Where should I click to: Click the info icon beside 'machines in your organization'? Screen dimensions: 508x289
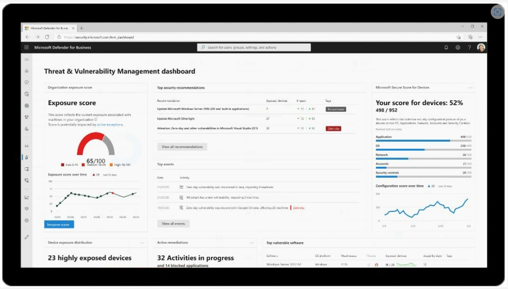[x=96, y=120]
